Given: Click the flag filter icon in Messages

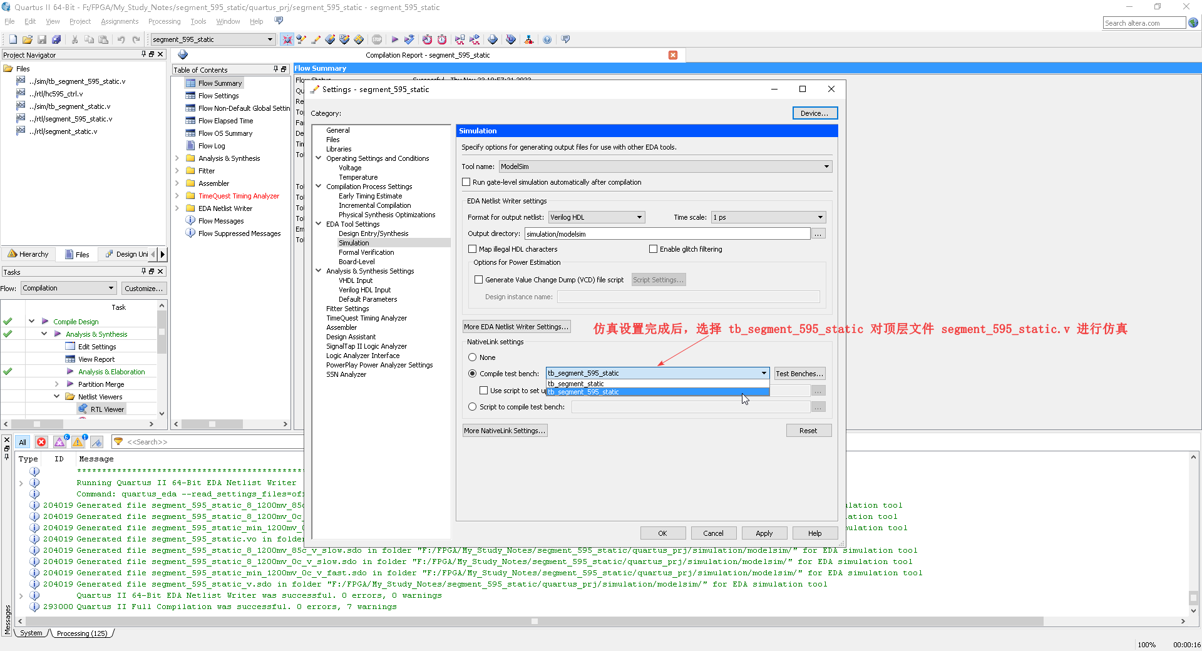Looking at the screenshot, I should click(96, 442).
